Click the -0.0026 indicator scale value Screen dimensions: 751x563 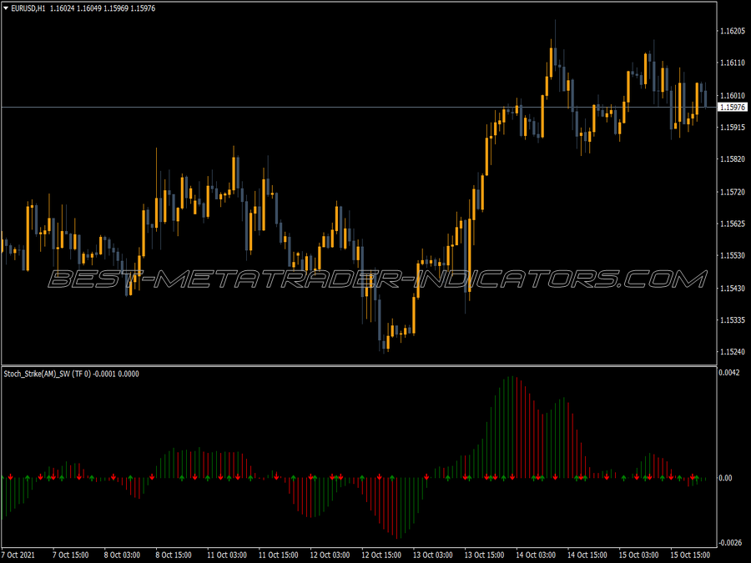pos(730,542)
